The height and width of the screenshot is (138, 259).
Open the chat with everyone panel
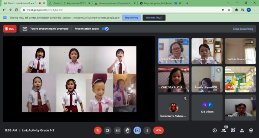(233, 130)
